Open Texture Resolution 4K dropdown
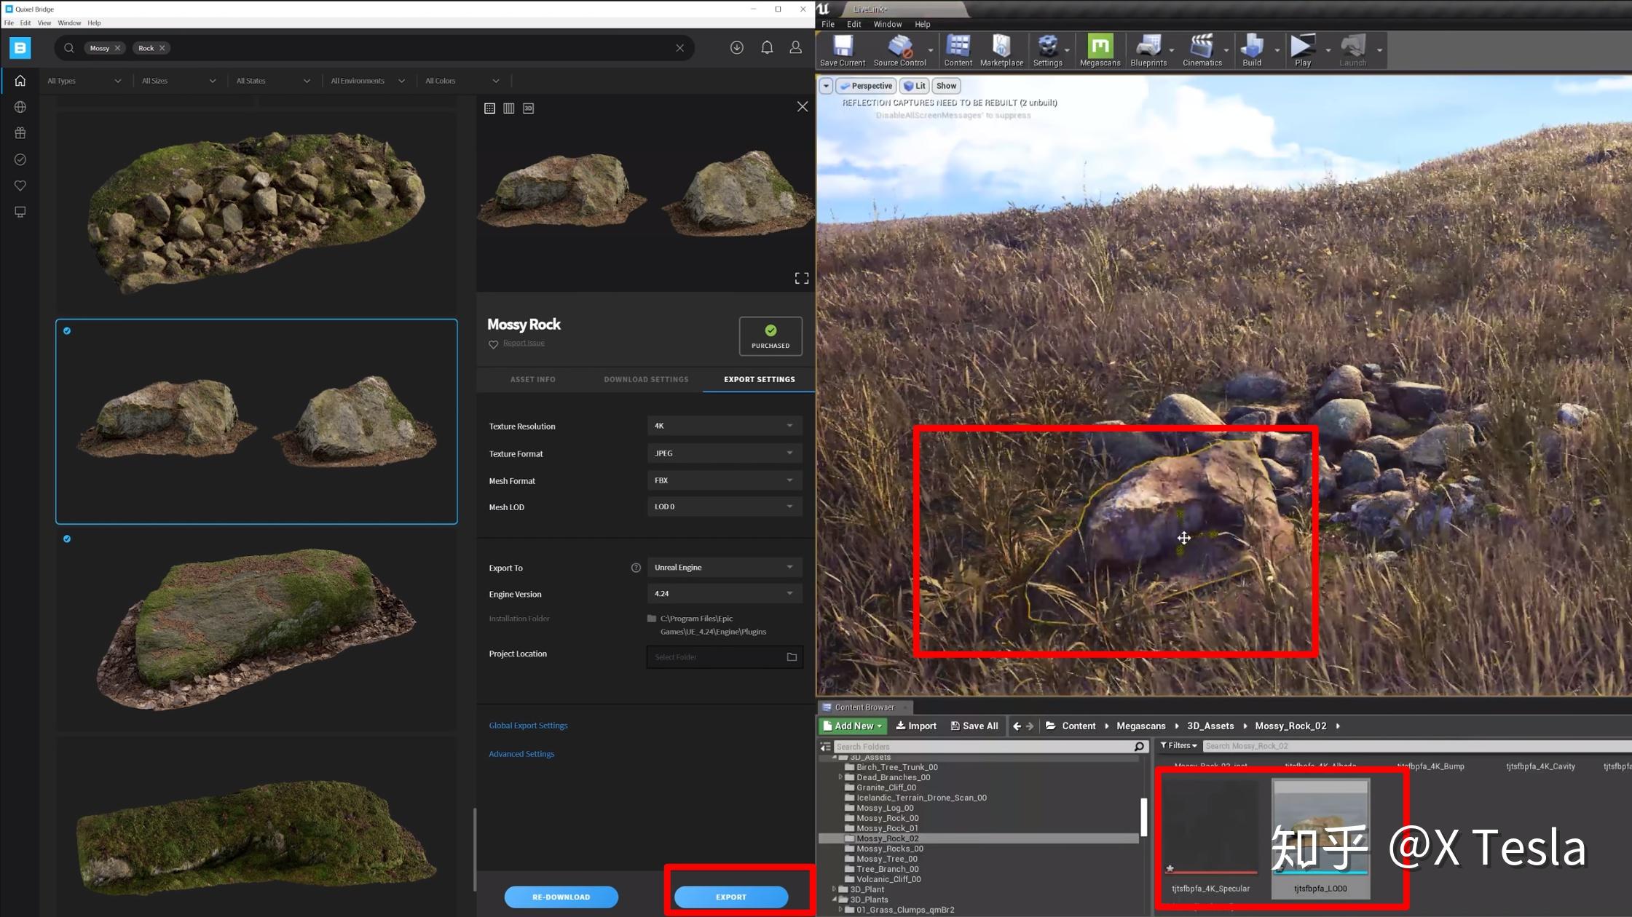The width and height of the screenshot is (1632, 917). point(724,426)
